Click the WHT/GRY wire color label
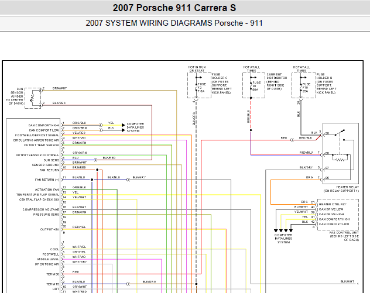Image resolution: width=370 pixels, height=293 pixels. [80, 261]
